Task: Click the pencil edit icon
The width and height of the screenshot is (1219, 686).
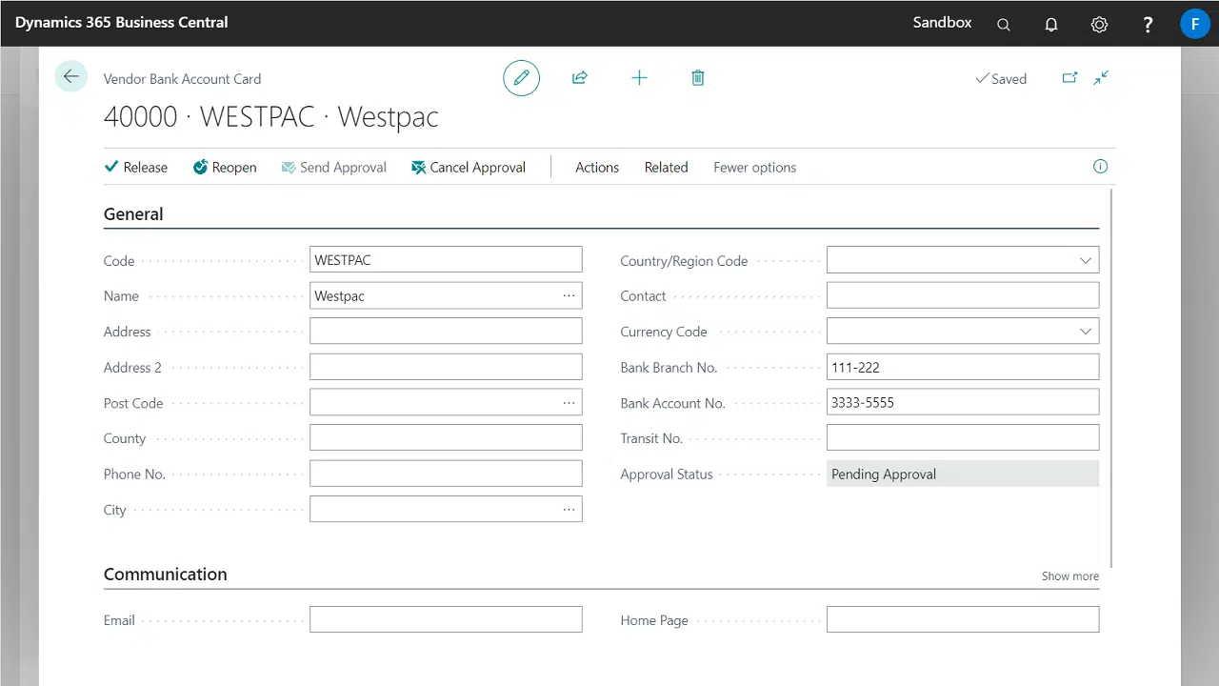Action: pyautogui.click(x=521, y=78)
